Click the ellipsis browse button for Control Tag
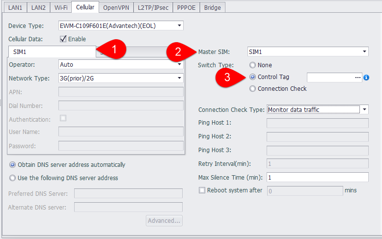Viewport: 382px width, 239px height. click(357, 77)
